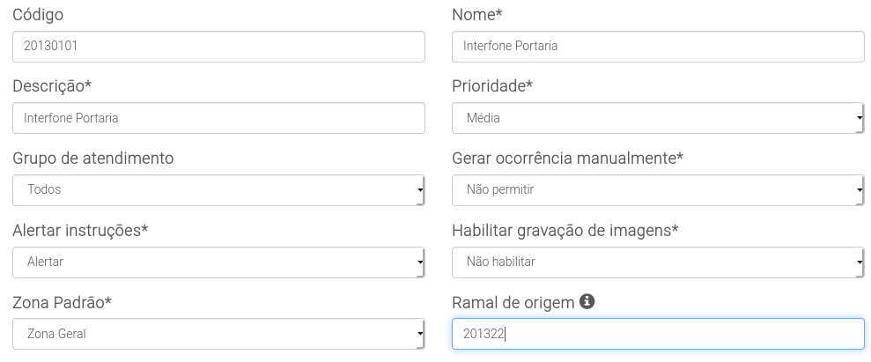This screenshot has height=362, width=871.
Task: Expand the Grupo de atendimento dropdown
Action: [218, 190]
